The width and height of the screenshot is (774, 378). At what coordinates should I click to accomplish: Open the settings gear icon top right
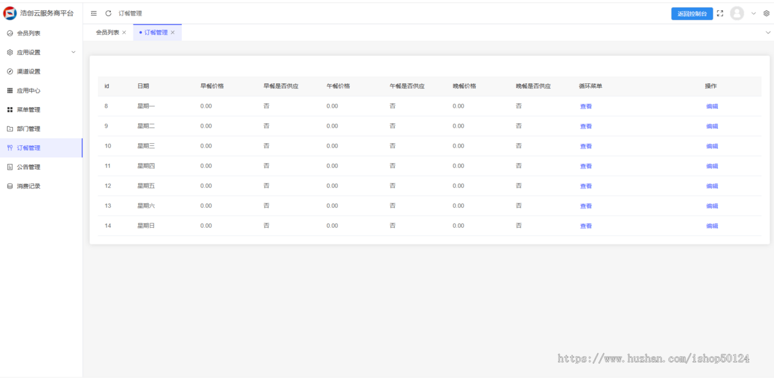tap(766, 14)
